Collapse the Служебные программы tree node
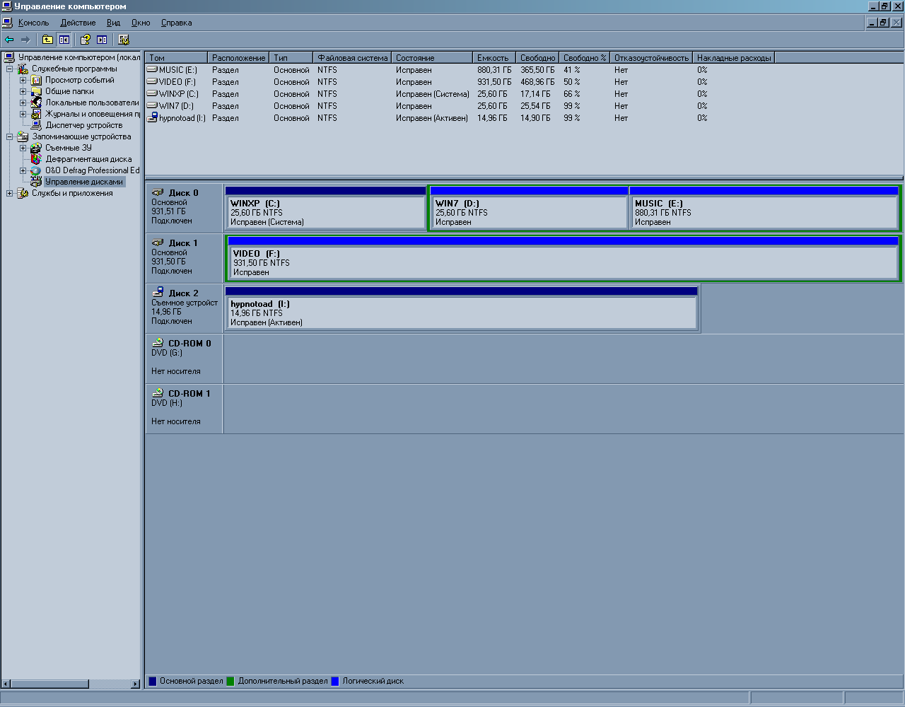The height and width of the screenshot is (707, 905). click(10, 69)
